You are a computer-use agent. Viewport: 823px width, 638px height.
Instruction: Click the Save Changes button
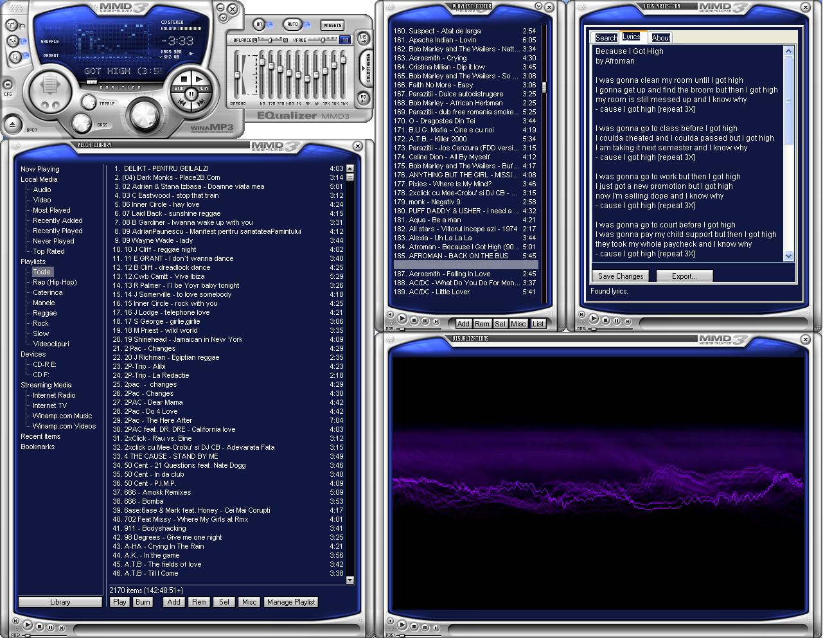[620, 276]
